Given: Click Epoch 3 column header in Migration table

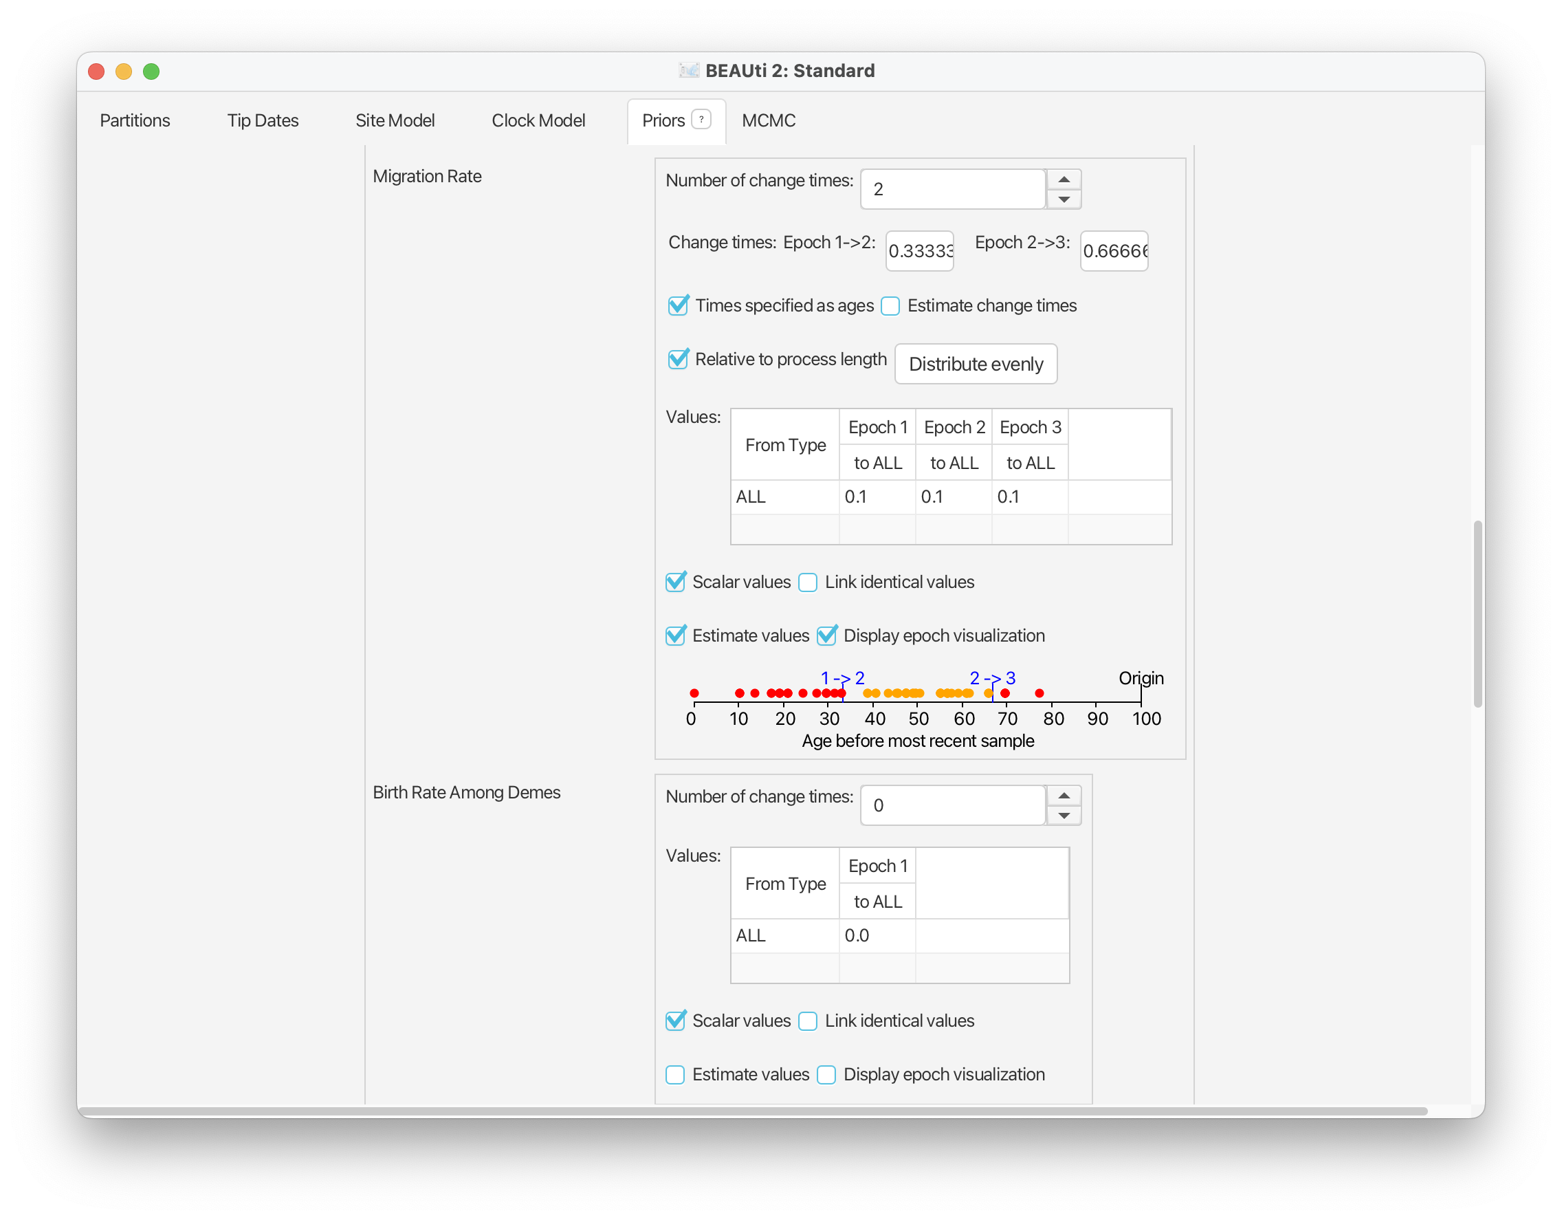Looking at the screenshot, I should pos(1030,427).
